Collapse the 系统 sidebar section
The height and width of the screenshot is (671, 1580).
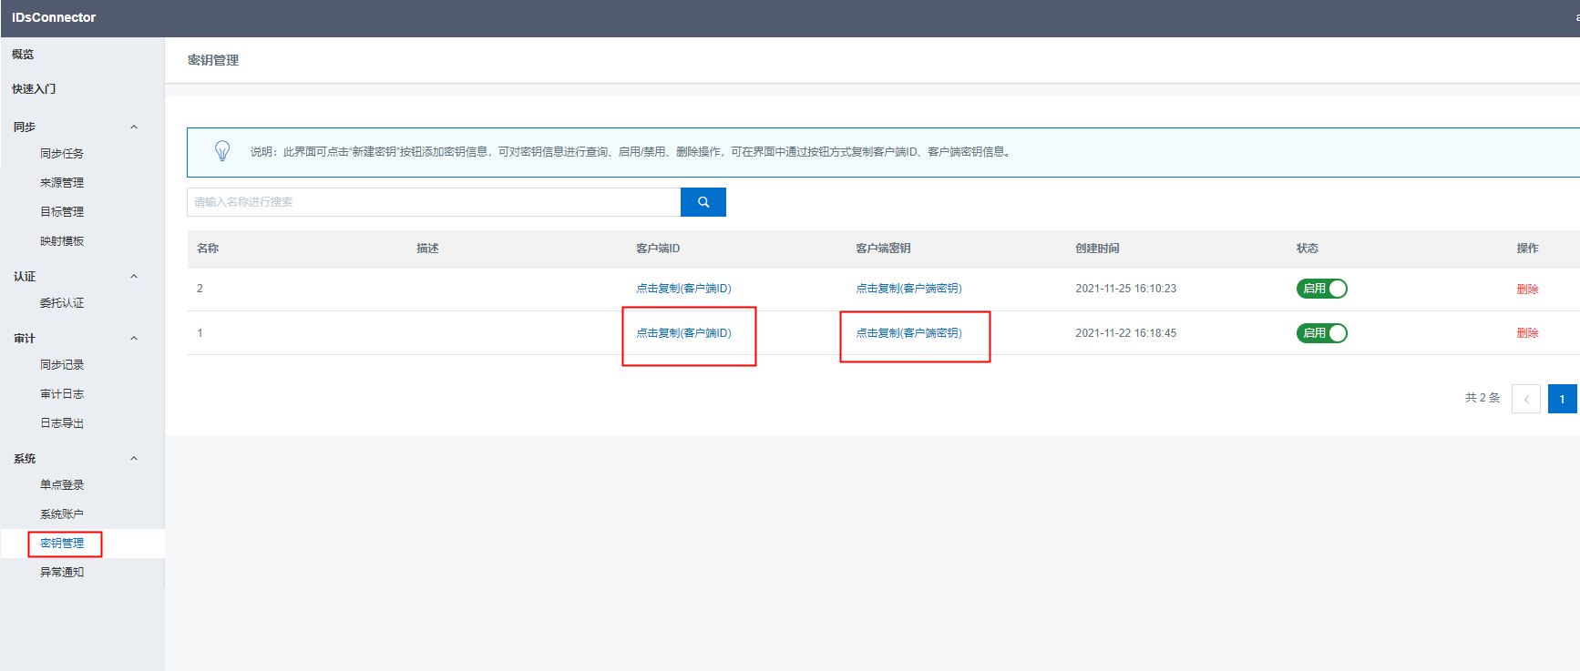click(x=134, y=459)
